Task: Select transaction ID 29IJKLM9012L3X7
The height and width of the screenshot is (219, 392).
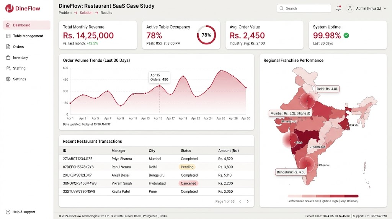Action: click(x=77, y=175)
